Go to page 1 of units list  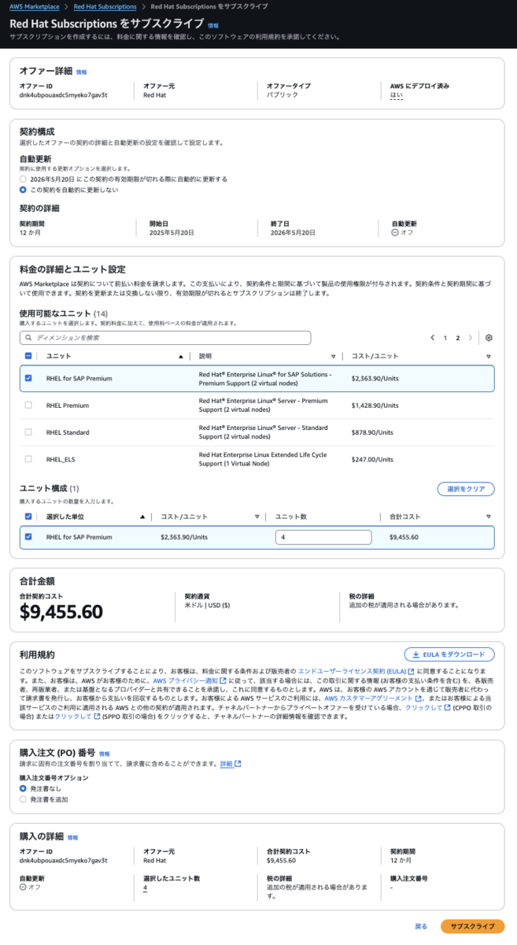click(x=445, y=338)
